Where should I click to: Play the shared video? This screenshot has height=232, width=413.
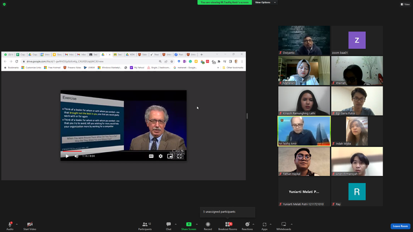pyautogui.click(x=67, y=156)
